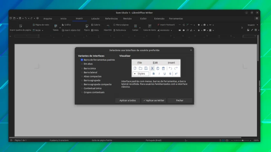
Task: Select the Barra agrupada compacta option
Action: click(96, 84)
